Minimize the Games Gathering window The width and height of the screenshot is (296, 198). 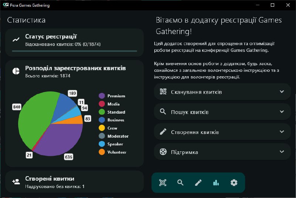[x=258, y=5]
